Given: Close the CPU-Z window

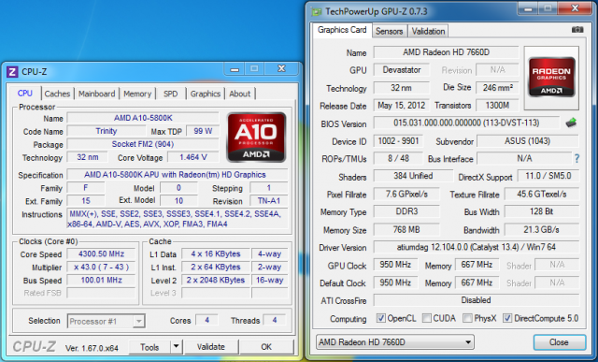Looking at the screenshot, I should [x=281, y=68].
